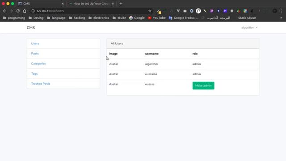Close the 'How to set Up Your Grav' tab
The image size is (286, 161).
[113, 4]
